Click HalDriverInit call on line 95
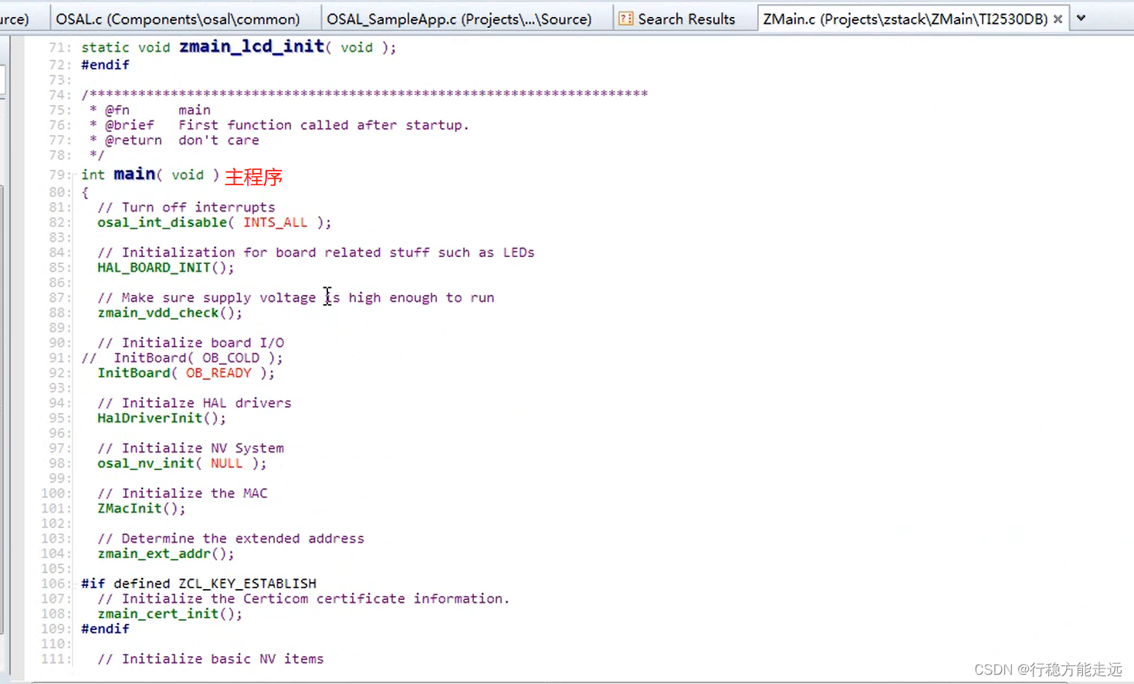Screen dimensions: 1134x684 tap(150, 418)
